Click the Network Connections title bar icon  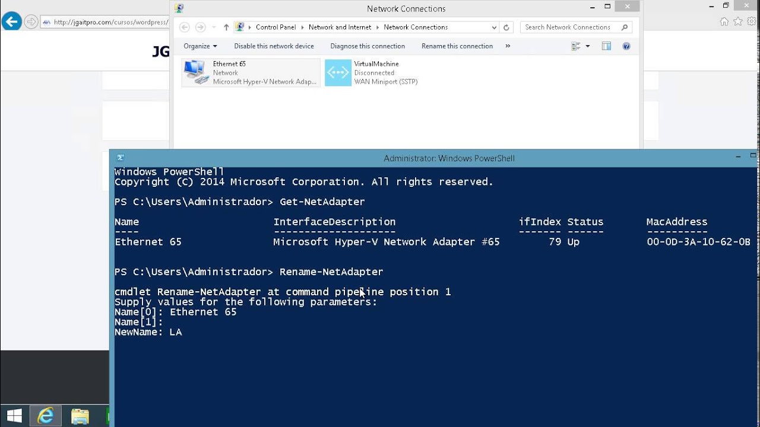pos(179,8)
